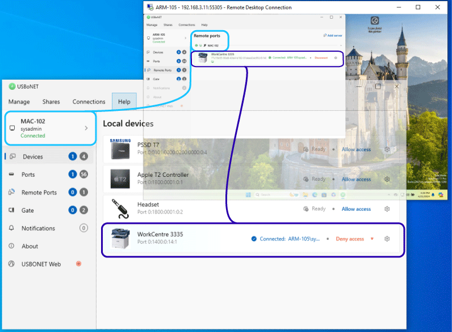This screenshot has height=332, width=452.
Task: Open the Manage menu in the front USBoNET window
Action: click(x=19, y=102)
